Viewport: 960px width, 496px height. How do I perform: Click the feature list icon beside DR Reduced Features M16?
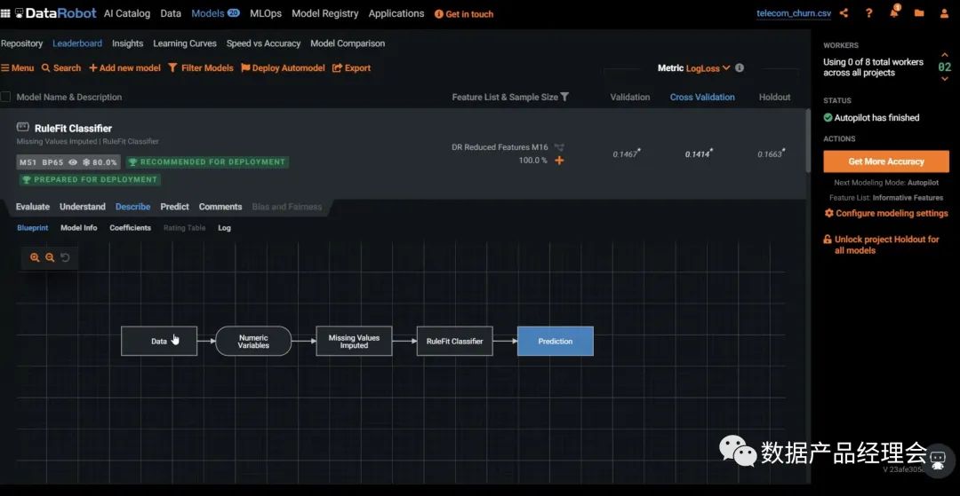559,147
